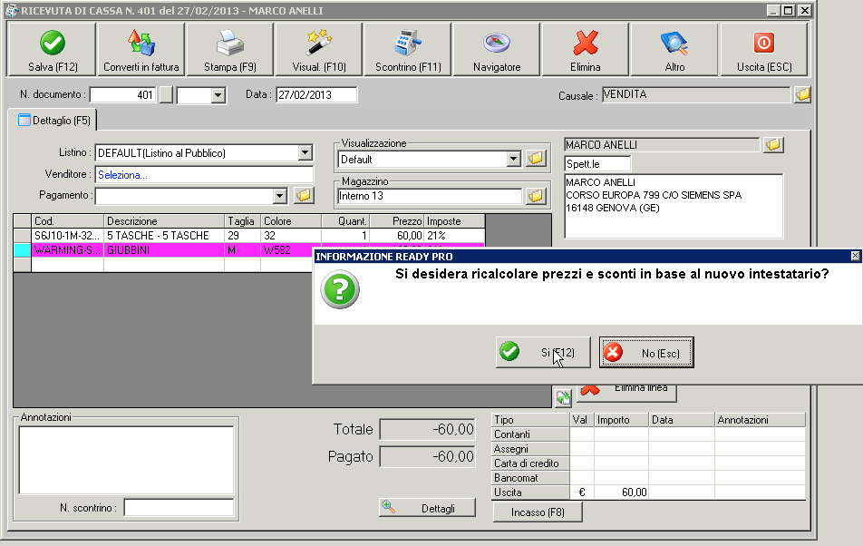
Task: Click the Taglia column header
Action: coord(242,221)
